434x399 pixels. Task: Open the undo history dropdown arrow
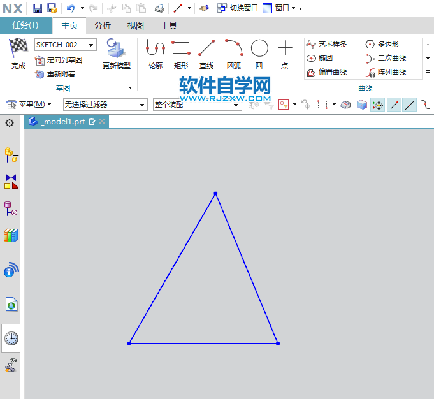pos(82,8)
